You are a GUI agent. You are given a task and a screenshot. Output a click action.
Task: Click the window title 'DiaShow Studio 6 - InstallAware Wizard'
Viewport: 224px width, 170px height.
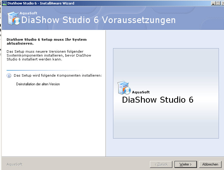[40, 3]
